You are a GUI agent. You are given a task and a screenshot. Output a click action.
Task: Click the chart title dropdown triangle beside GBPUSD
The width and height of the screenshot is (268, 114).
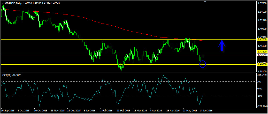(3, 3)
